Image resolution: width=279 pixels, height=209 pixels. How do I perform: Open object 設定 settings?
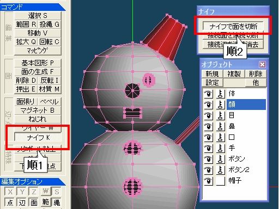pos(212,83)
